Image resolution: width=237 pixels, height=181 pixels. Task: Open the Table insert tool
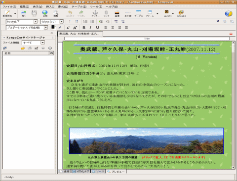coord(139,13)
